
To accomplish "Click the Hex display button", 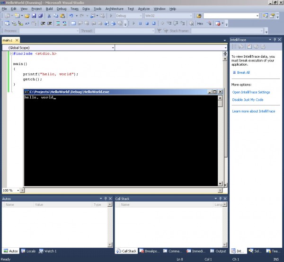I will (200, 23).
